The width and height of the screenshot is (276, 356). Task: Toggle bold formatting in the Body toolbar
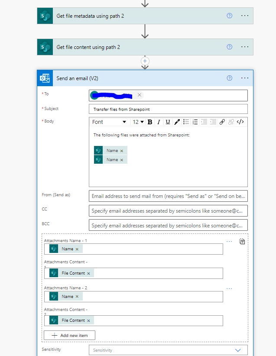coord(150,122)
